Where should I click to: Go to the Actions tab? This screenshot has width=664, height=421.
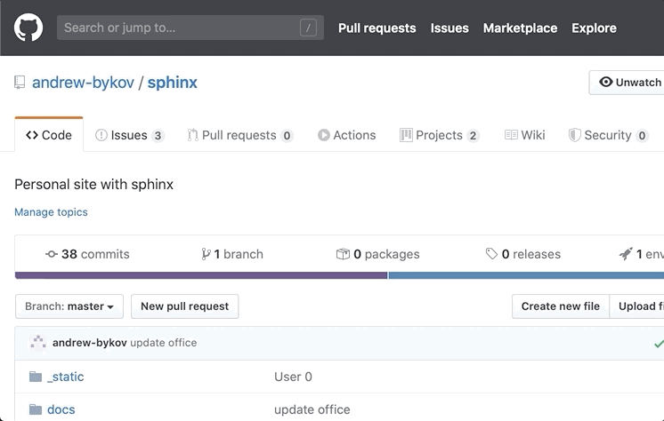347,135
